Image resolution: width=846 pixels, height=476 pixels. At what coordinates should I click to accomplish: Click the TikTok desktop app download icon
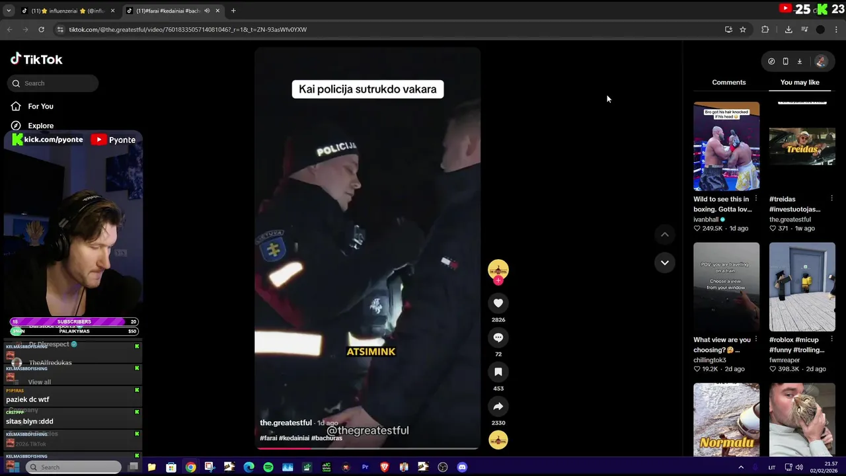coord(800,61)
